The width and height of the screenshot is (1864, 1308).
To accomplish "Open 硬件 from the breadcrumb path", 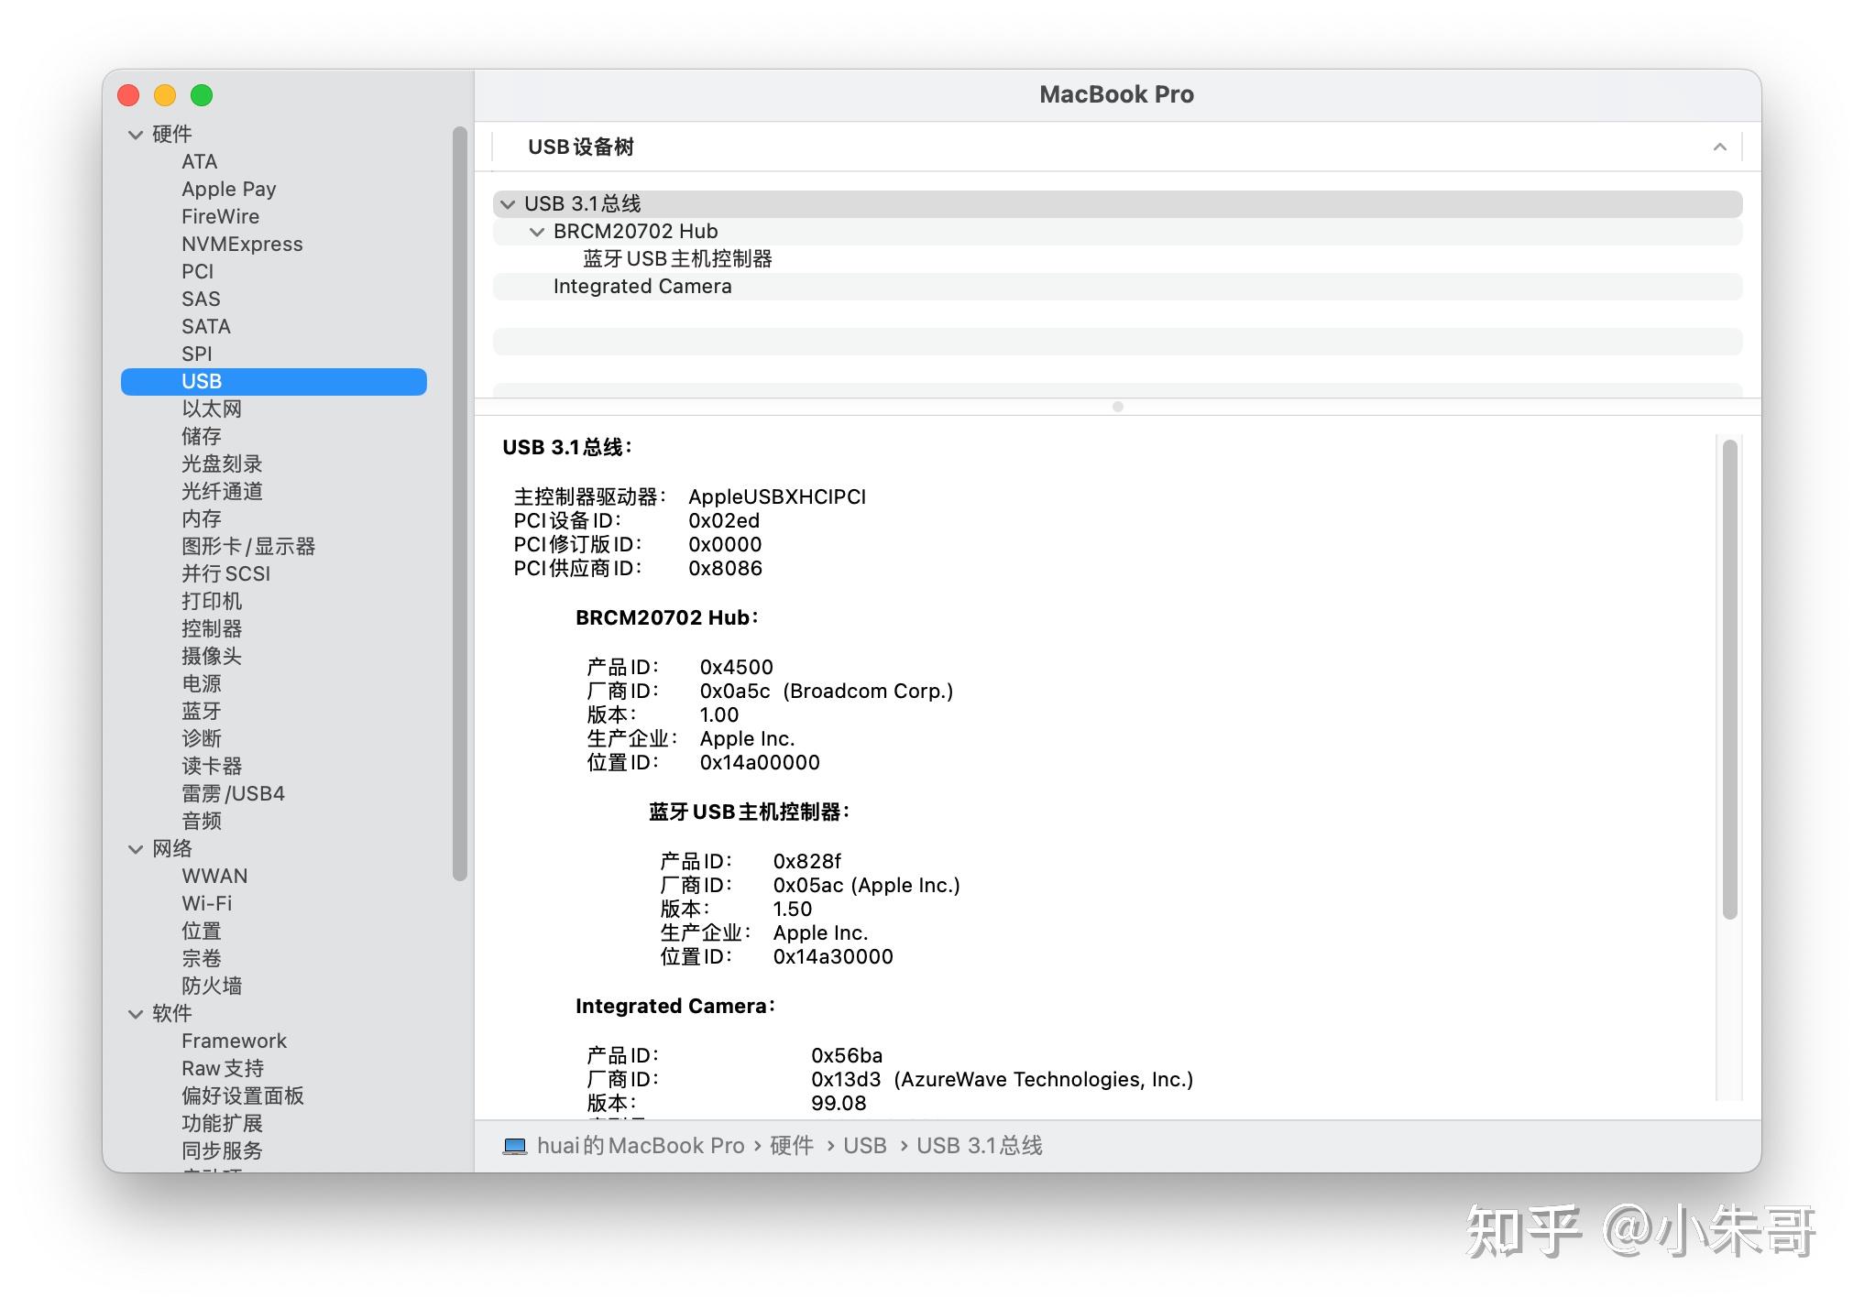I will click(x=792, y=1145).
